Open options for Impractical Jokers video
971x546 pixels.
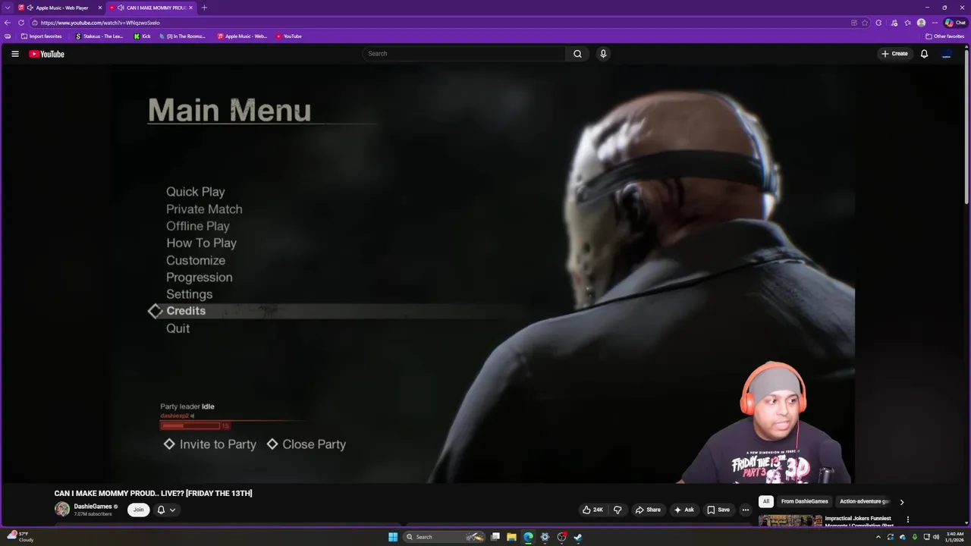[907, 519]
